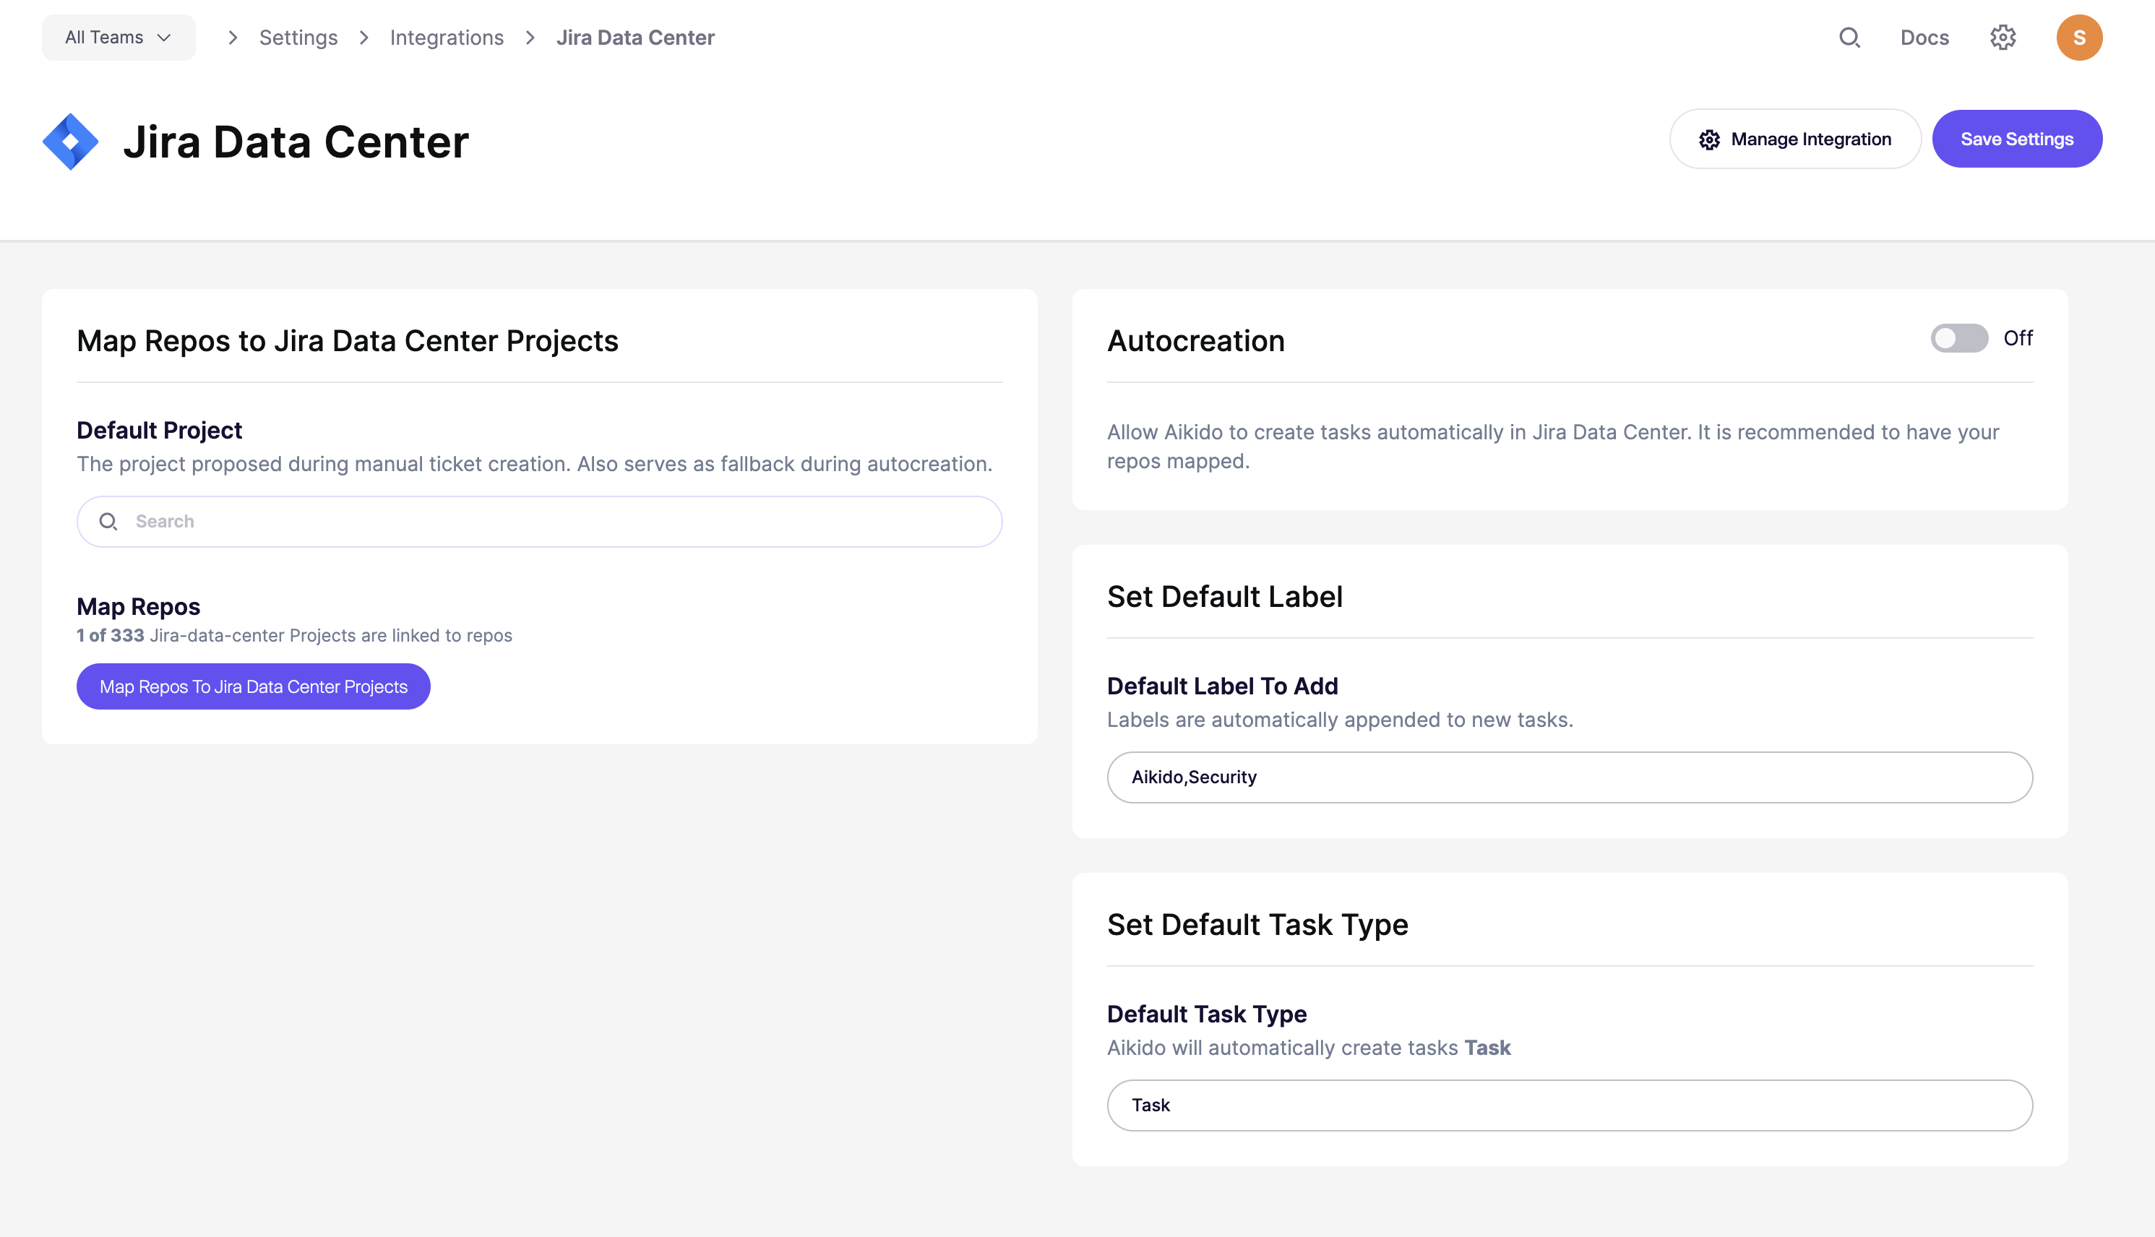
Task: Click the 'Labels are automatically appended to new tasks.' text
Action: pos(1339,720)
